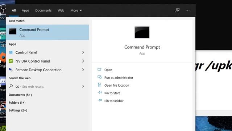Expand the web results arrow
The height and width of the screenshot is (131, 232).
pyautogui.click(x=83, y=86)
